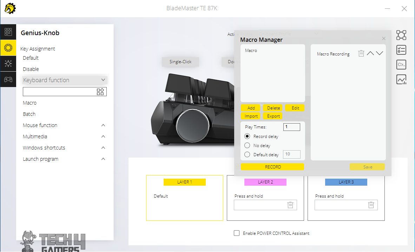Select the Single-Click knob action
Screen dimensions: 415x252
(x=180, y=62)
